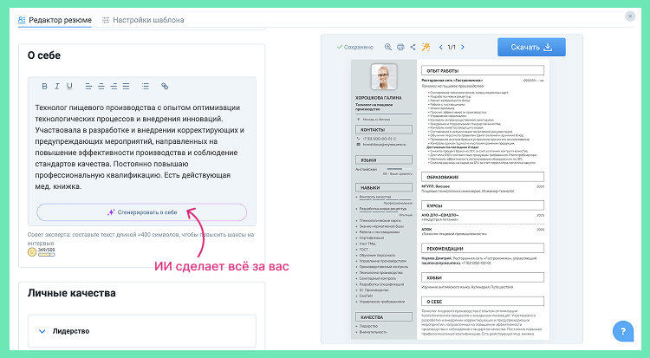
Task: Close the editor with the X button
Action: (630, 16)
